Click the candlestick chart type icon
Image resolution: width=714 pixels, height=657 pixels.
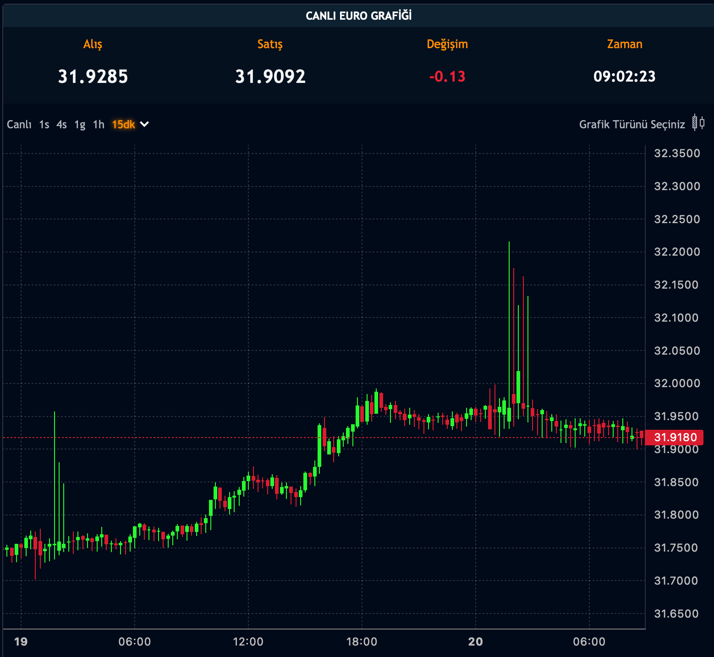tap(698, 123)
